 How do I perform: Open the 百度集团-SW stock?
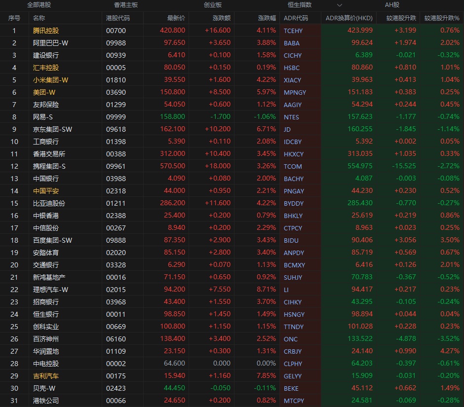(52, 240)
